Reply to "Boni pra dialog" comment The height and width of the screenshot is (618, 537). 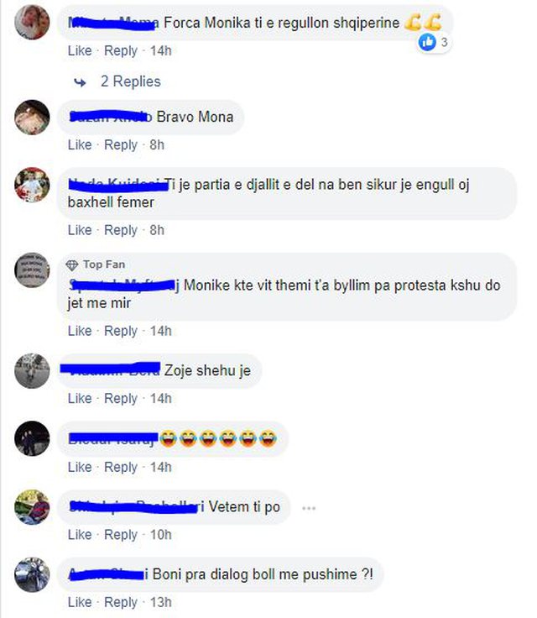121,603
